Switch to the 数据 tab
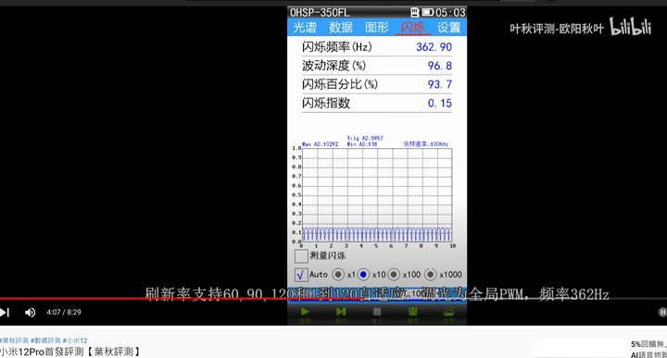 coord(341,28)
